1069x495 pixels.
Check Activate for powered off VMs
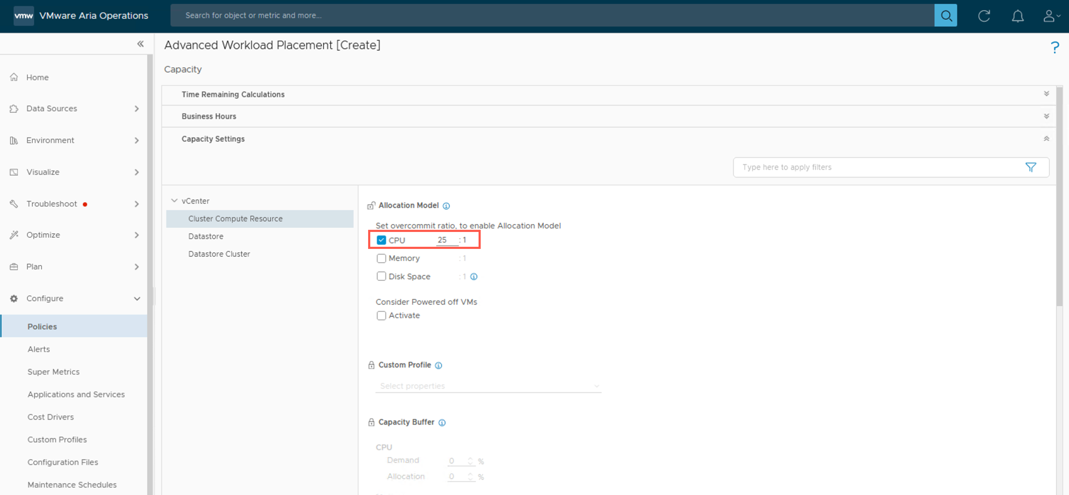click(381, 315)
